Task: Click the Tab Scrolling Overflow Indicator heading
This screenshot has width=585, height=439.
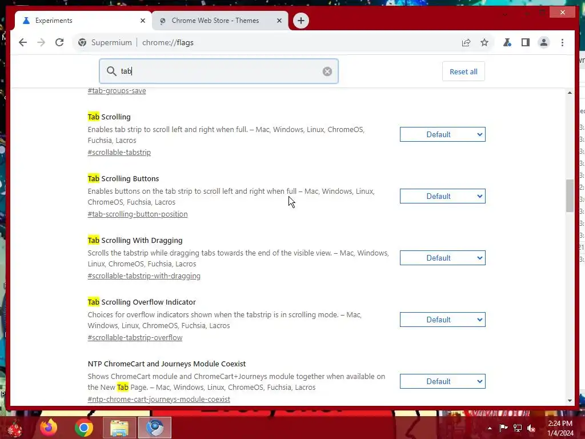Action: tap(142, 302)
